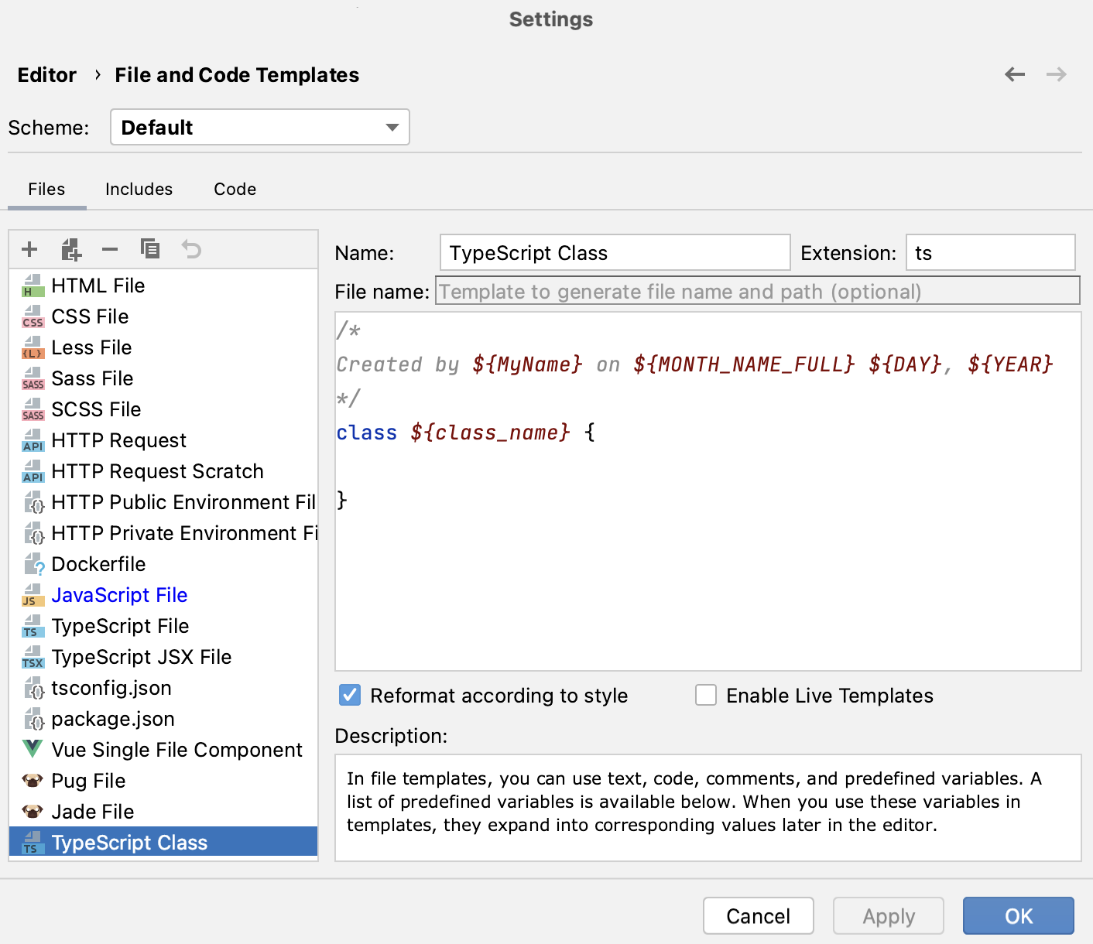Click the Dockerfile template icon
1093x944 pixels.
coord(32,563)
